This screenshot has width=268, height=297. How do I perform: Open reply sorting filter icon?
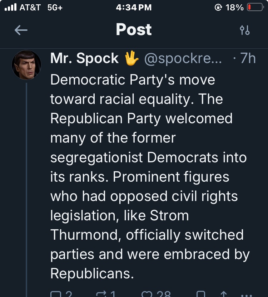[245, 30]
